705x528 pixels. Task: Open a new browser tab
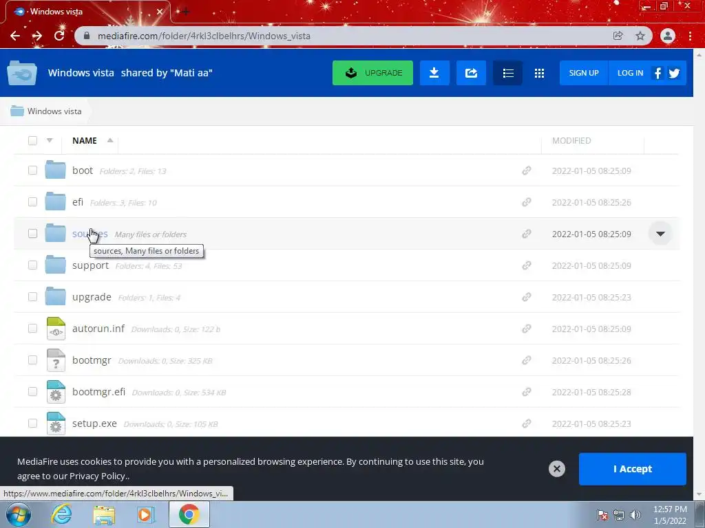point(185,12)
